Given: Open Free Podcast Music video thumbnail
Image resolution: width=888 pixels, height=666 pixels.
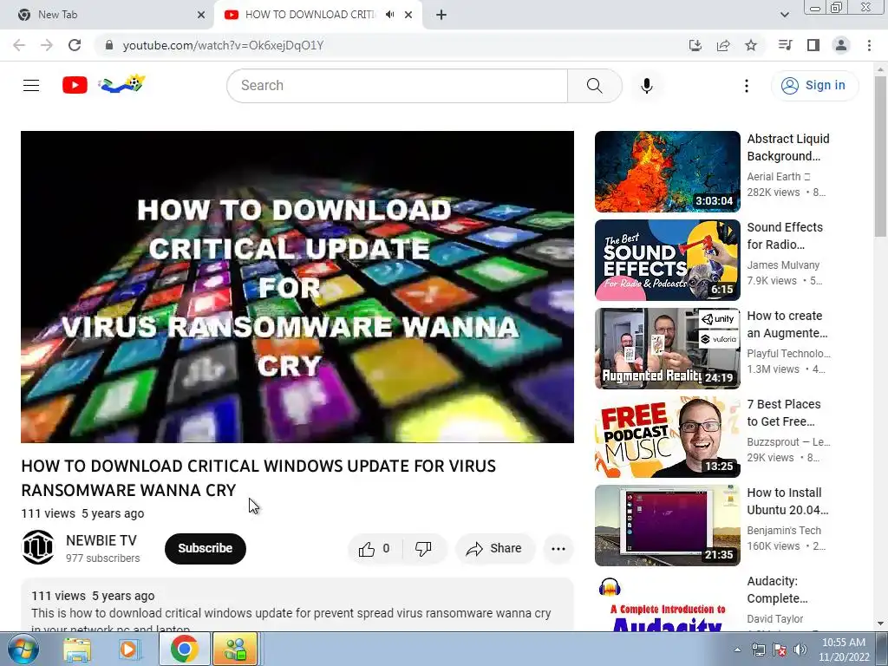Looking at the screenshot, I should [667, 437].
